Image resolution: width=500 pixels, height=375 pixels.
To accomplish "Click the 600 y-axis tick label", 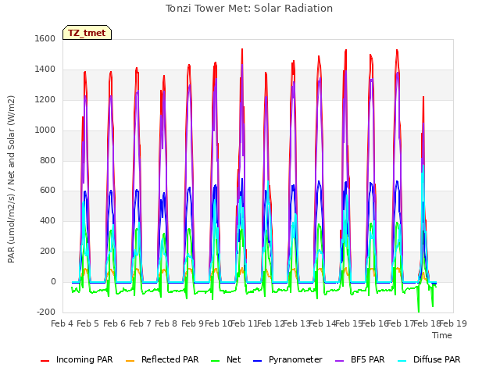I will 48,191.
